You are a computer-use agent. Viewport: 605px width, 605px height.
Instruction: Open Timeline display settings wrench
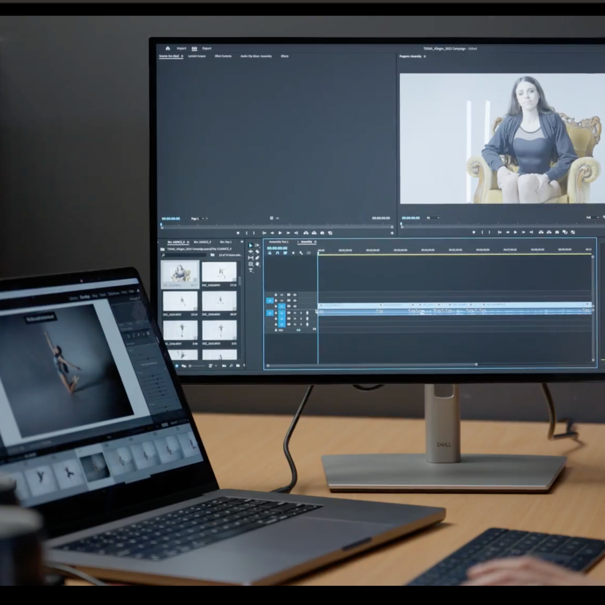[301, 253]
